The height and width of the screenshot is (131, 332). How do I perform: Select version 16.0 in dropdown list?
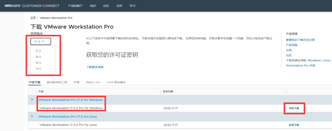click(38, 57)
